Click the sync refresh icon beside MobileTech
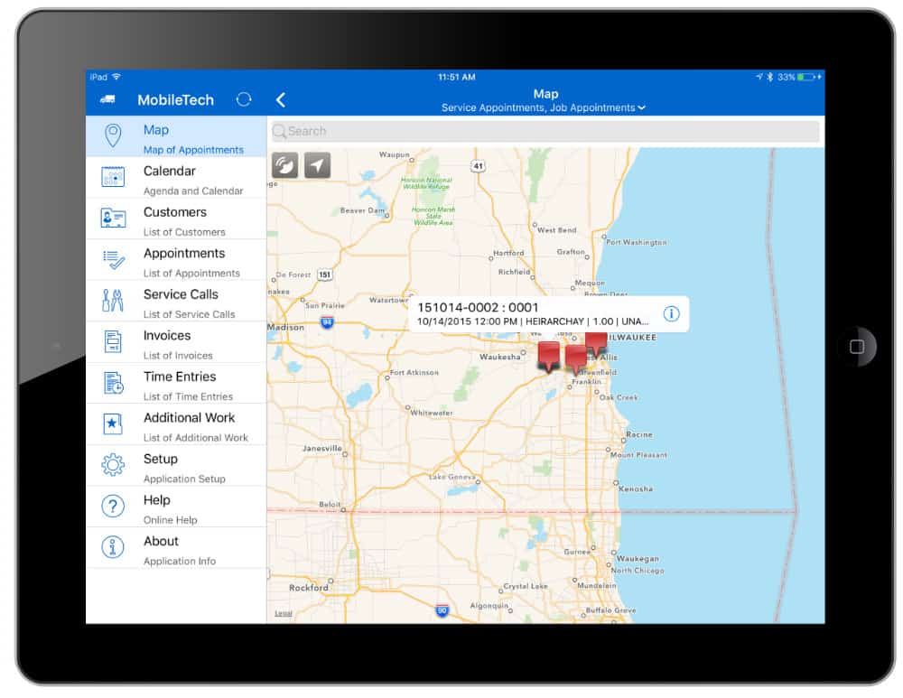 244,99
